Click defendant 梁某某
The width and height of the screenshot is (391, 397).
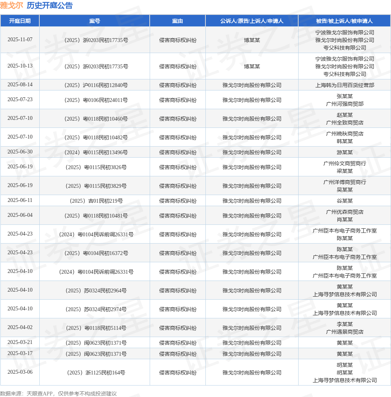point(344,171)
